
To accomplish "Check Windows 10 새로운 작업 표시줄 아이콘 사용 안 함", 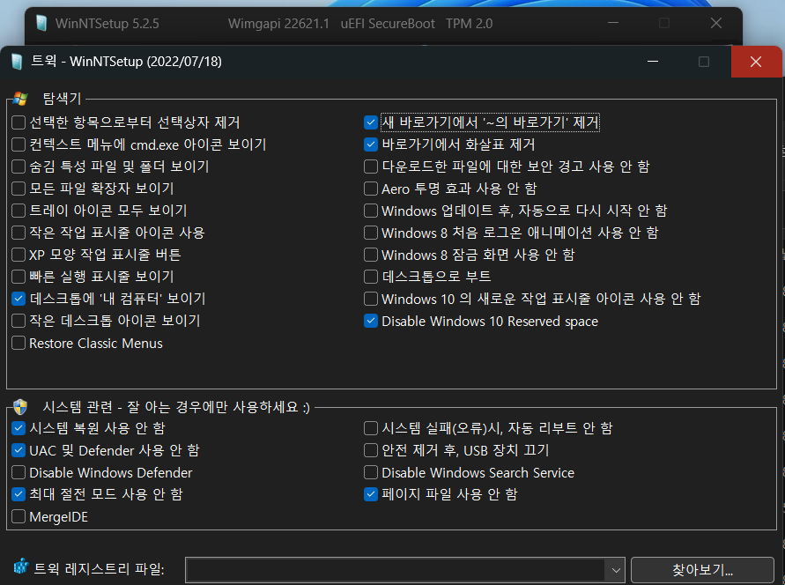I will 371,299.
